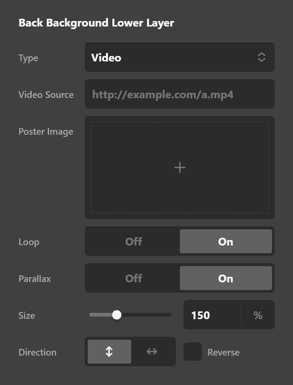Click the On option under Loop
293x385 pixels.
tap(226, 241)
